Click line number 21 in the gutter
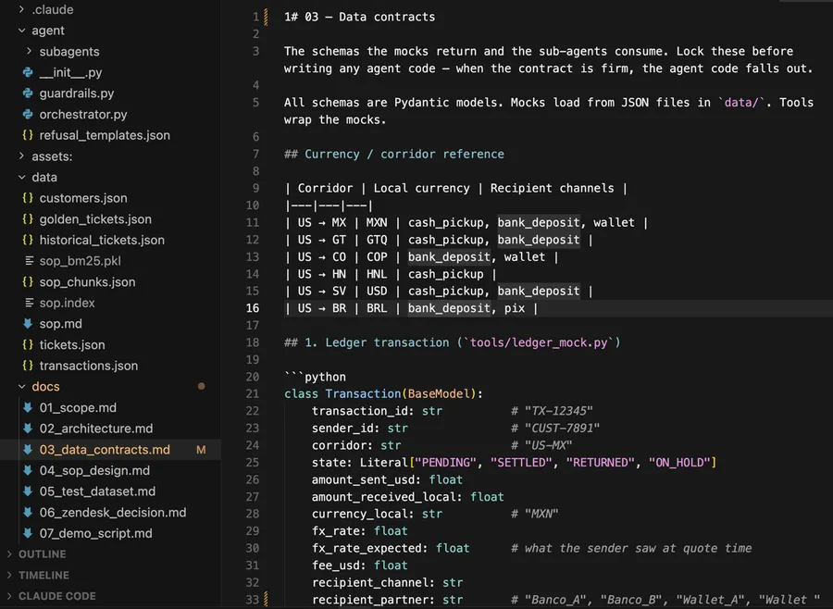Image resolution: width=833 pixels, height=609 pixels. point(253,393)
